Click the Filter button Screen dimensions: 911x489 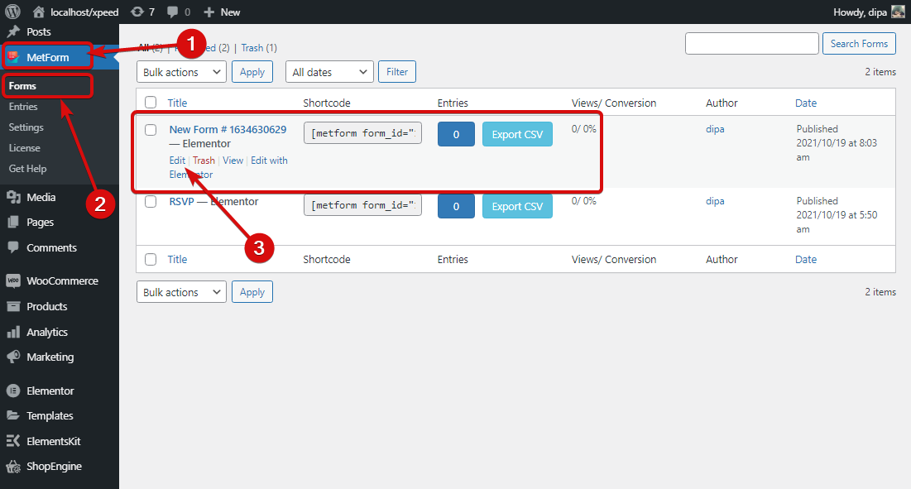(397, 72)
